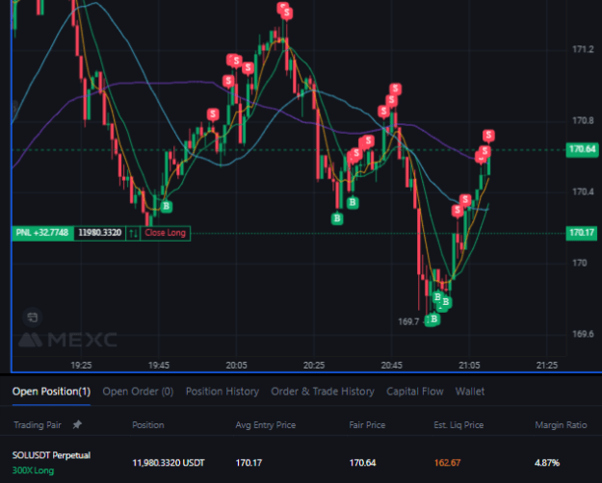Screen dimensions: 602x483
Task: Click the Avg Entry Price column header
Action: 265,425
